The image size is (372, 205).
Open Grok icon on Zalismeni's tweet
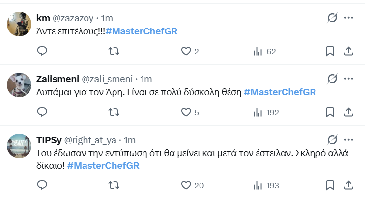tap(333, 79)
